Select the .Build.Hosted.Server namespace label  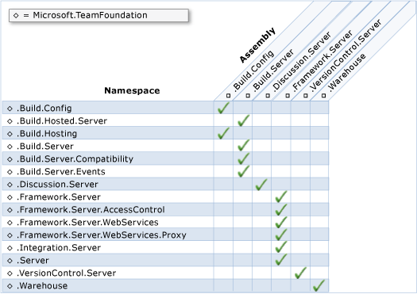[x=62, y=121]
